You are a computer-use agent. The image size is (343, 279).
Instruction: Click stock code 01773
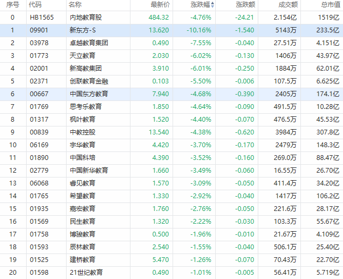click(x=39, y=56)
